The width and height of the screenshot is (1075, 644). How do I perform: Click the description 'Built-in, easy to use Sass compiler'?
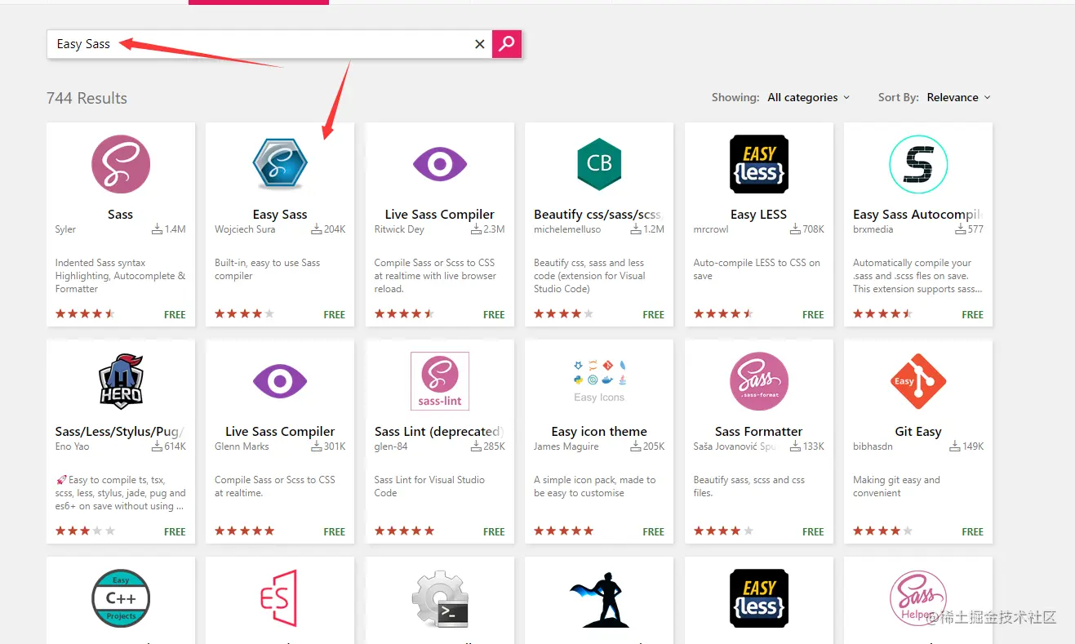point(267,269)
